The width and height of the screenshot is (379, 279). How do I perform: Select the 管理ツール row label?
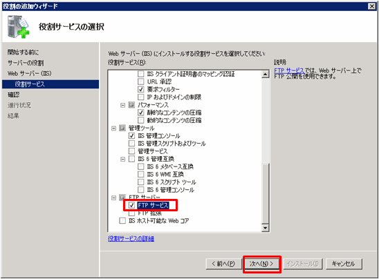(141, 128)
